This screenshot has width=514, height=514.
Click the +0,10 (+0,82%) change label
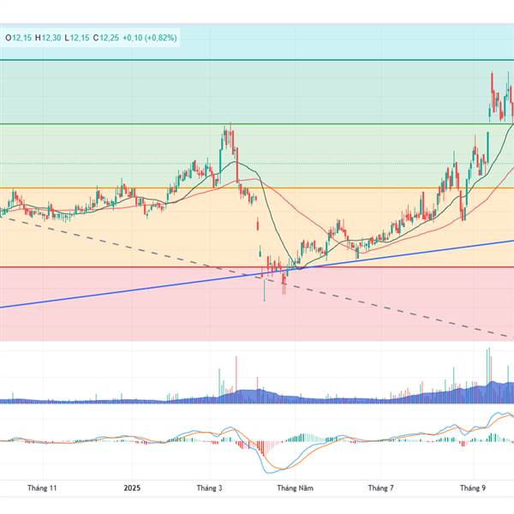152,37
